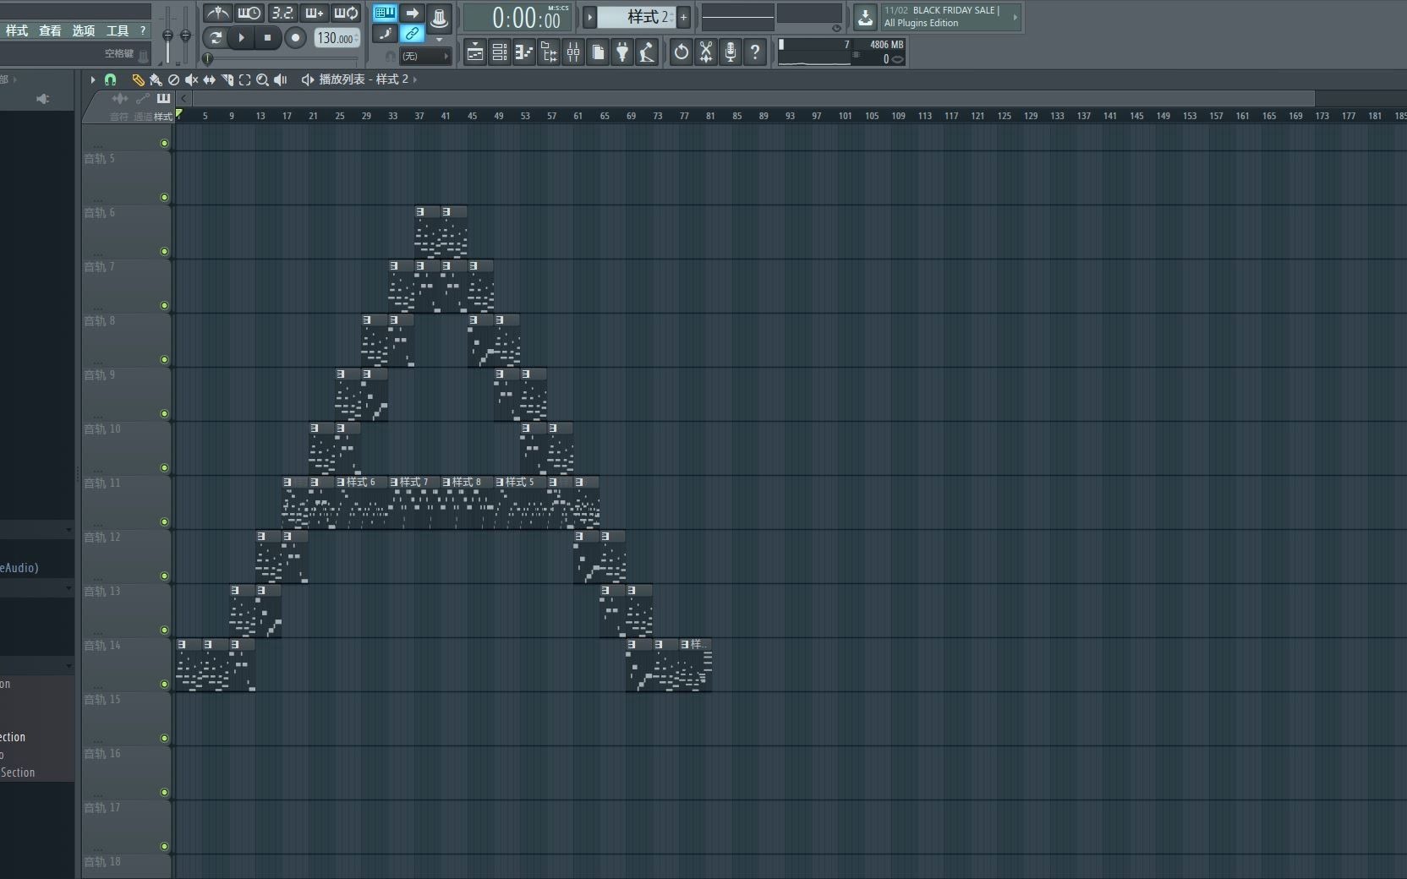1407x879 pixels.
Task: Switch picker to the audio clips tab
Action: tap(119, 98)
